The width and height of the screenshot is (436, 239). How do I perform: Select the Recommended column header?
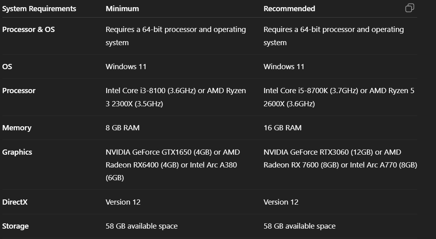289,8
